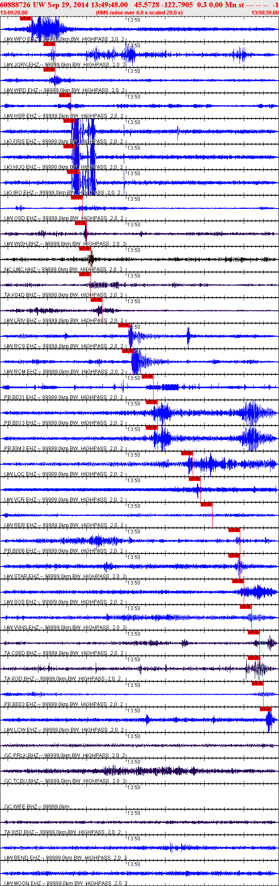
Task: Click the pick flag on UW RER trace
Action: pos(206,504)
